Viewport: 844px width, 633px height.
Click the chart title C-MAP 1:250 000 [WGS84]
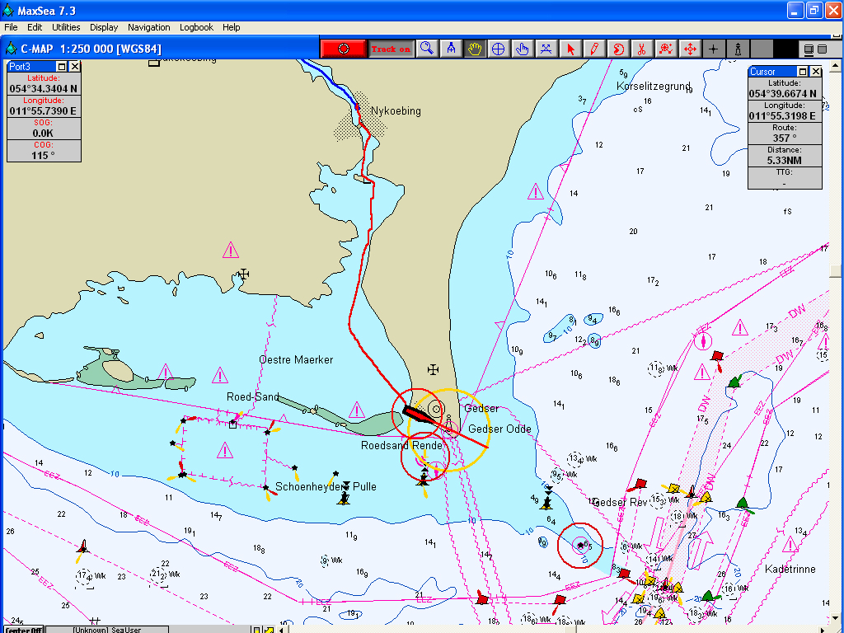pyautogui.click(x=91, y=49)
